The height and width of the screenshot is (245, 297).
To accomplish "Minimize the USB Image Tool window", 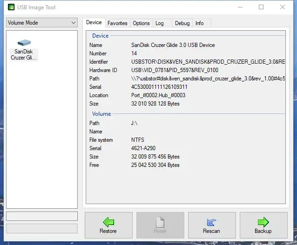I will (x=240, y=7).
